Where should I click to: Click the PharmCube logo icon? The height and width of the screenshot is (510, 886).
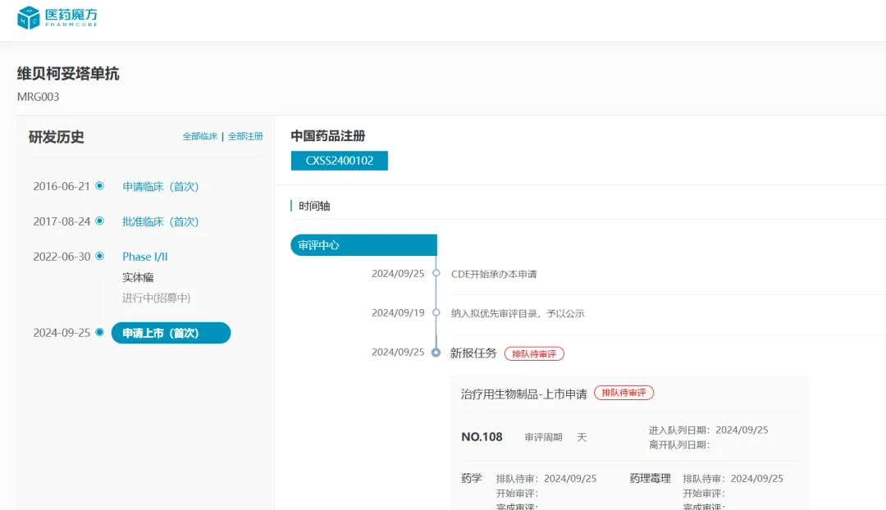point(29,17)
